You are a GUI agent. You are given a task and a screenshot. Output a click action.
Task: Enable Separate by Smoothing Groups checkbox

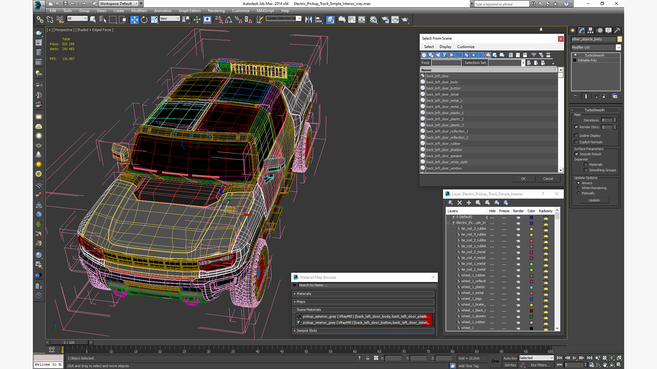[586, 170]
